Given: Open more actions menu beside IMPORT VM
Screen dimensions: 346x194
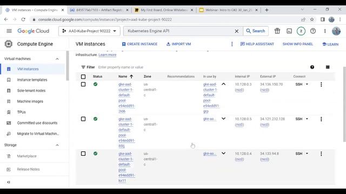Looking at the screenshot, I should (232, 44).
